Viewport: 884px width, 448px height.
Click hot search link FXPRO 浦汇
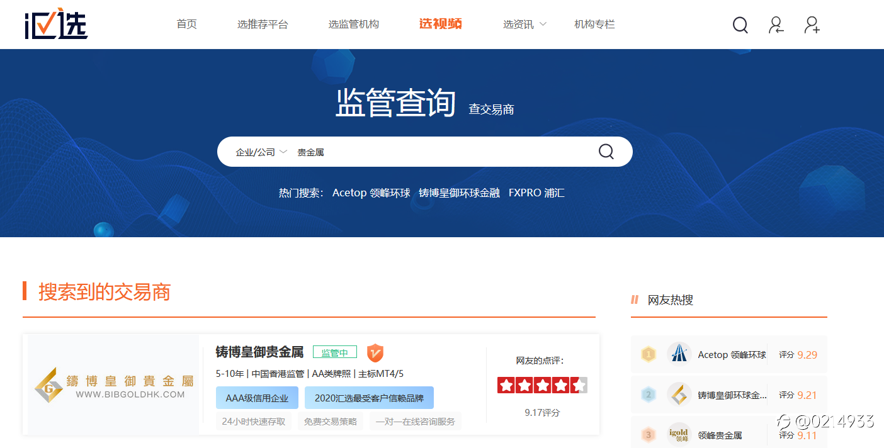[x=536, y=193]
